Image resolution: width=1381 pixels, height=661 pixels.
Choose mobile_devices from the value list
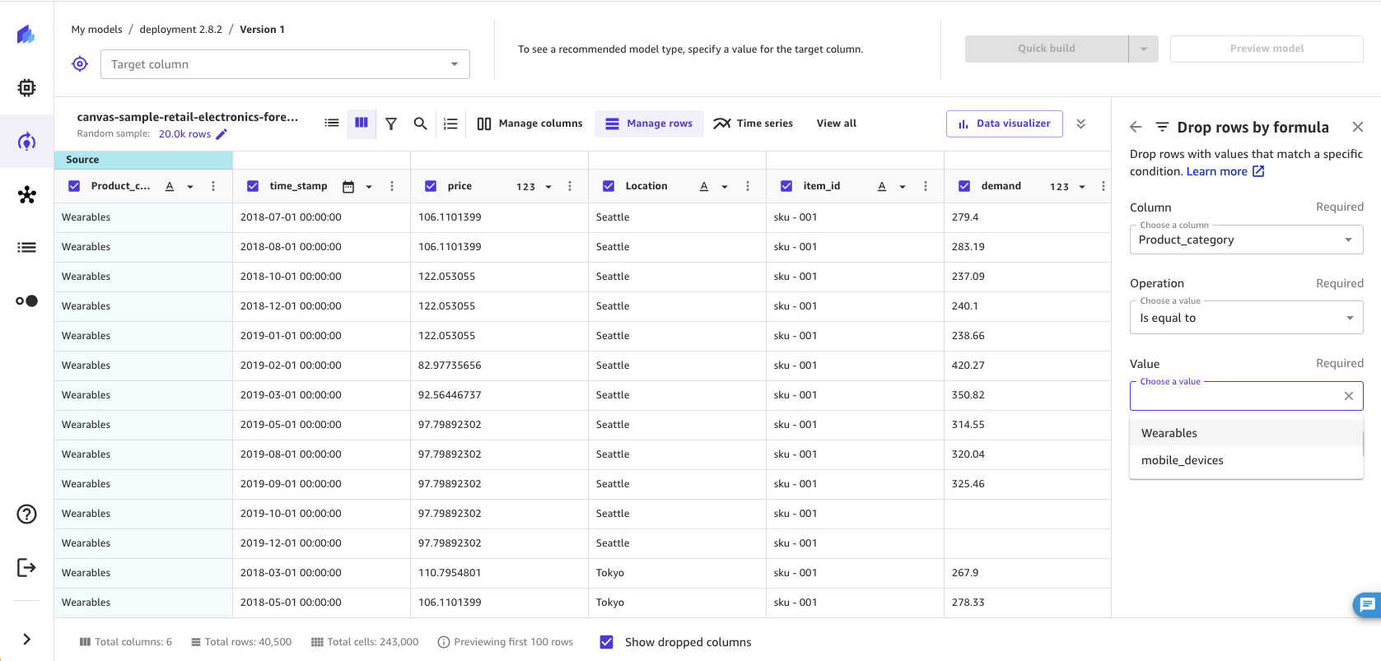point(1183,460)
